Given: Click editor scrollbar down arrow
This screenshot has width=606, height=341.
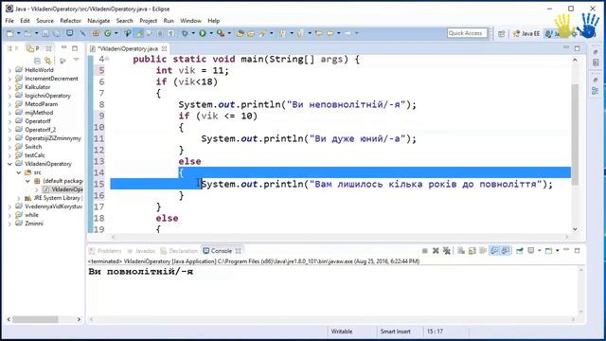Looking at the screenshot, I should 575,229.
